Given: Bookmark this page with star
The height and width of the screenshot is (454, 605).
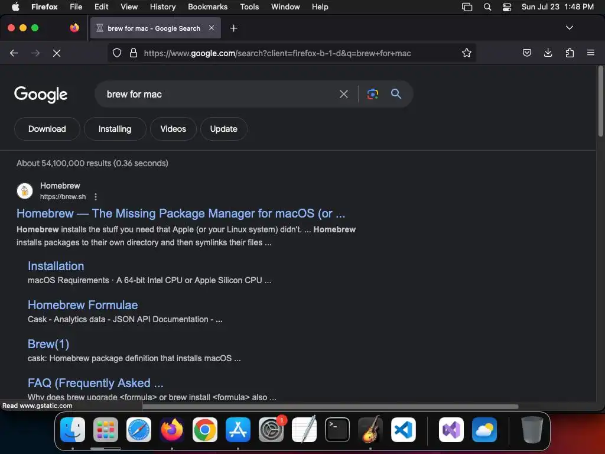Looking at the screenshot, I should (467, 53).
